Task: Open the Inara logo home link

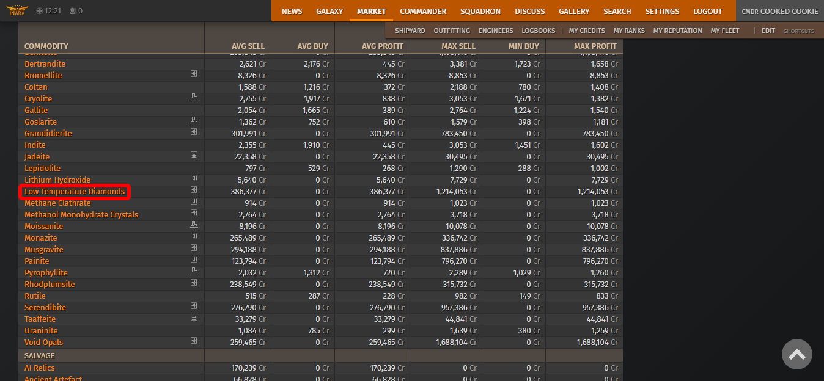Action: click(x=17, y=10)
